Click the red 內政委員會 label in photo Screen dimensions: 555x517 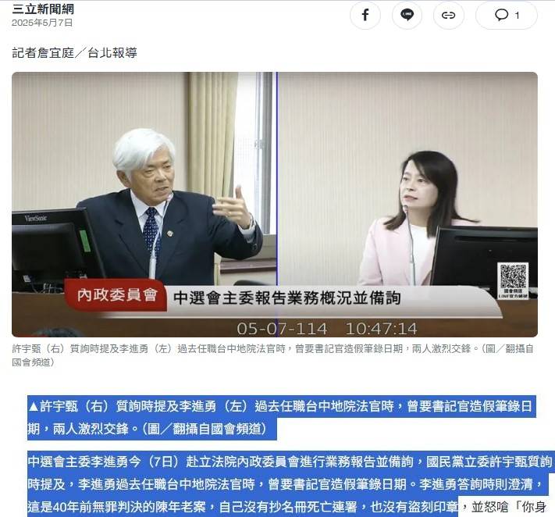coord(117,294)
